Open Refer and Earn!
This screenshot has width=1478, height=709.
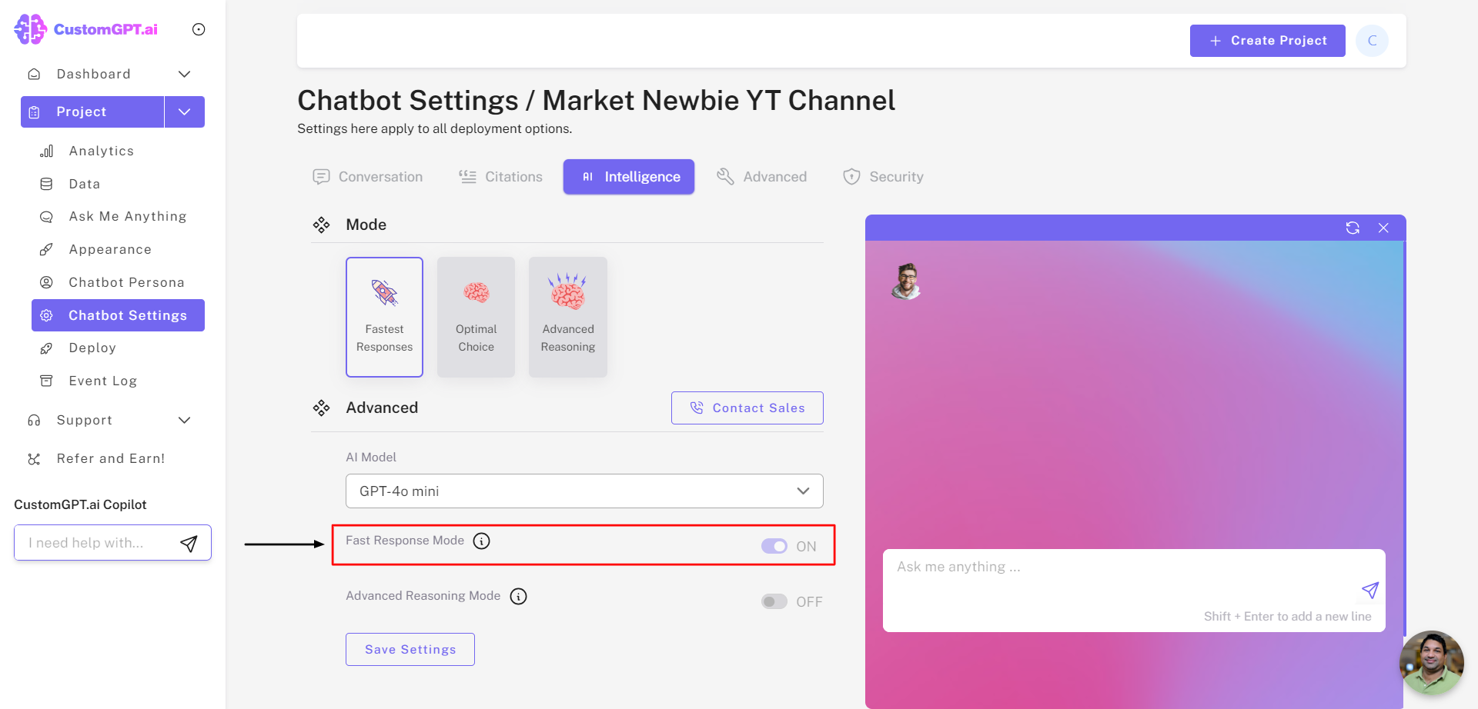(x=111, y=458)
